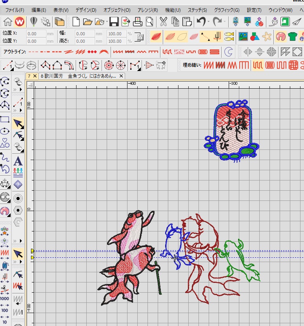
Task: Copy selection using the copy icon
Action: 175,22
